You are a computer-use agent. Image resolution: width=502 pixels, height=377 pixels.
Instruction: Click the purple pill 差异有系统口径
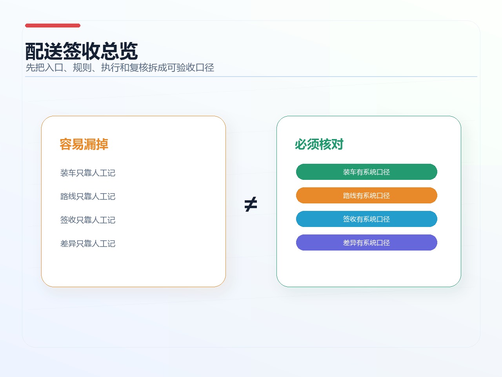click(x=367, y=243)
